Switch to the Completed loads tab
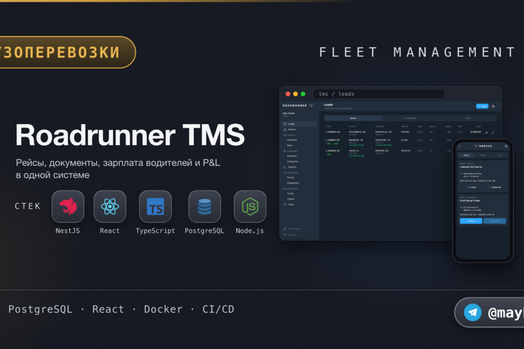The image size is (524, 349). tap(410, 118)
